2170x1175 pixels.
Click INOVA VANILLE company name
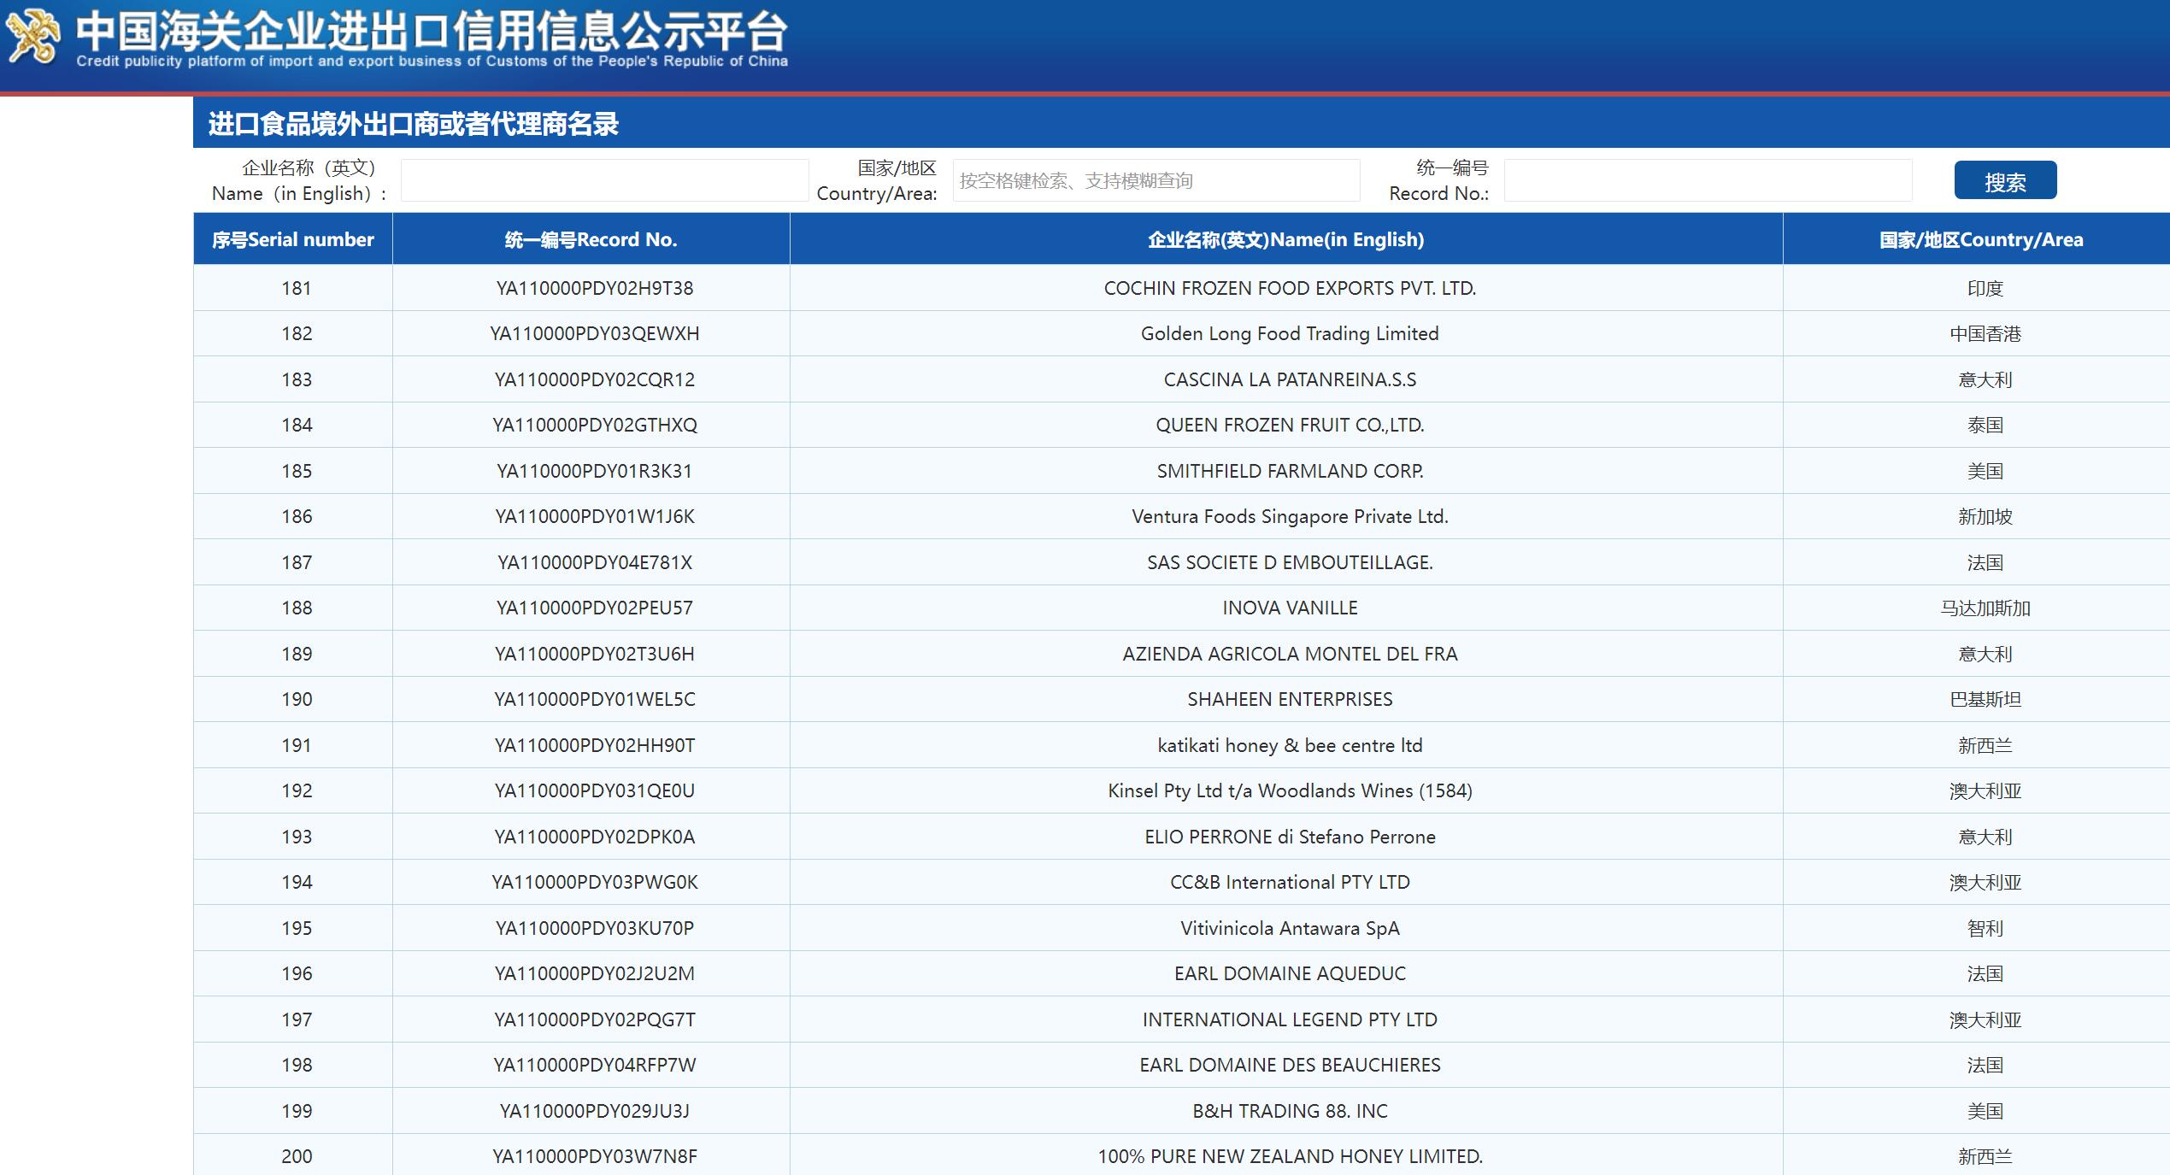pyautogui.click(x=1290, y=608)
